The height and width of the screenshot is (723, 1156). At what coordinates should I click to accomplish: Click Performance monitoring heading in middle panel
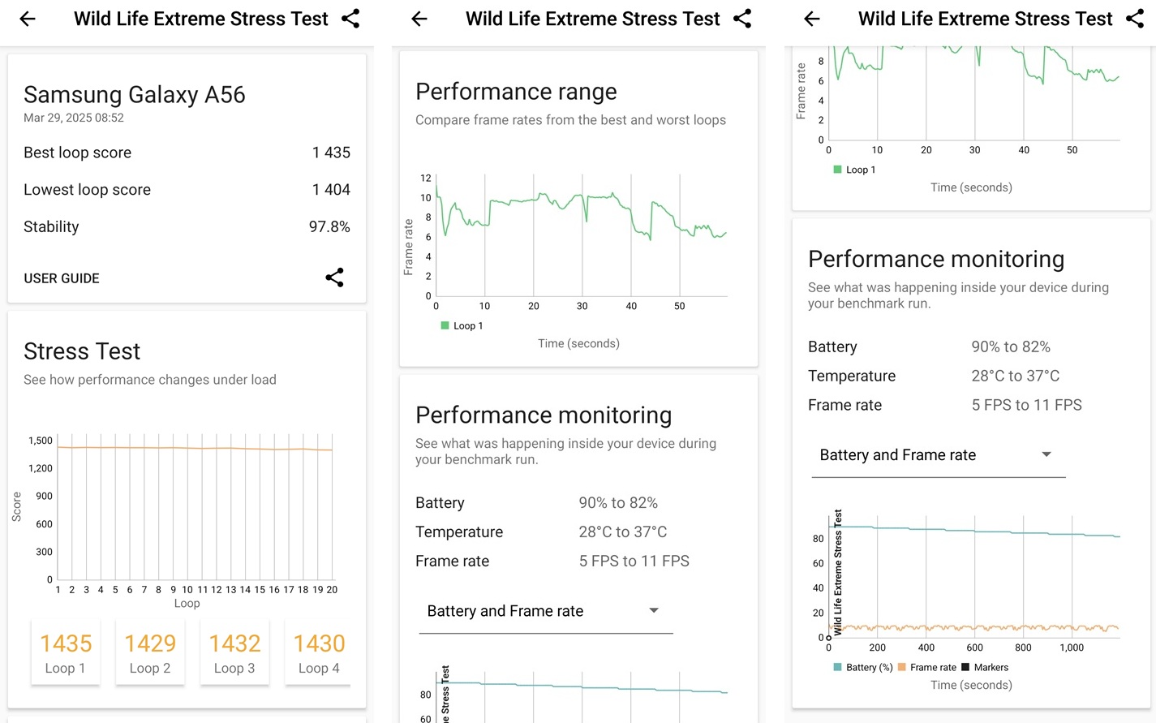coord(544,415)
